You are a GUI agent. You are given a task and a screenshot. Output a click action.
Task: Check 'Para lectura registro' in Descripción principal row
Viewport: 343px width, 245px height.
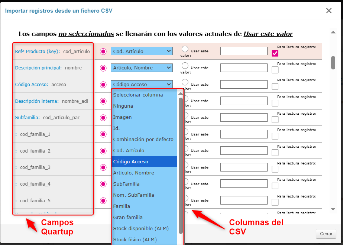(275, 70)
